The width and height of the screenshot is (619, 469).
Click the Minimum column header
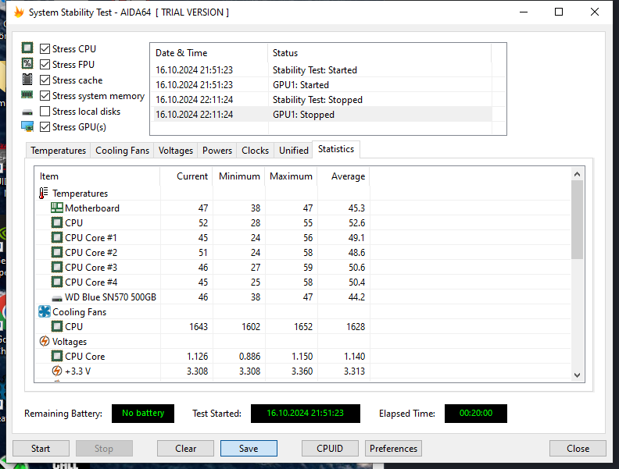239,176
